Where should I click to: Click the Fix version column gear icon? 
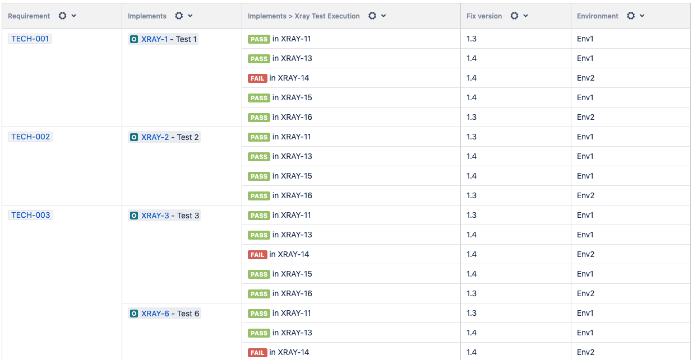(x=515, y=16)
